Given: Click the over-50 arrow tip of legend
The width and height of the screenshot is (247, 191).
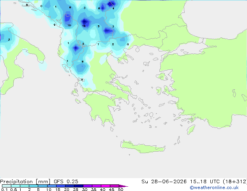Looking at the screenshot, I should [123, 186].
